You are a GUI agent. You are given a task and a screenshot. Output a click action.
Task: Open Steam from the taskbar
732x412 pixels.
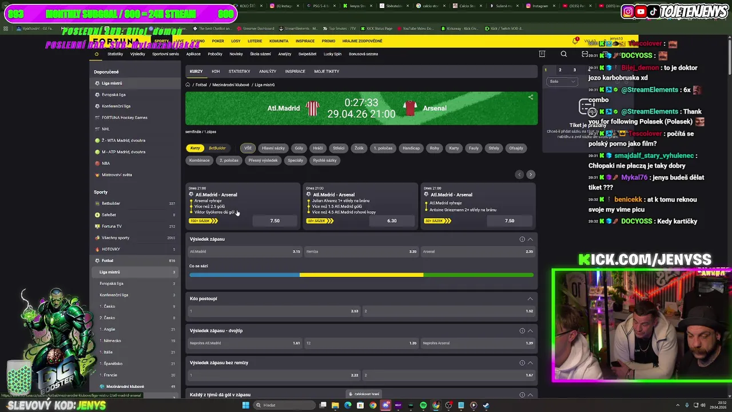(486, 405)
